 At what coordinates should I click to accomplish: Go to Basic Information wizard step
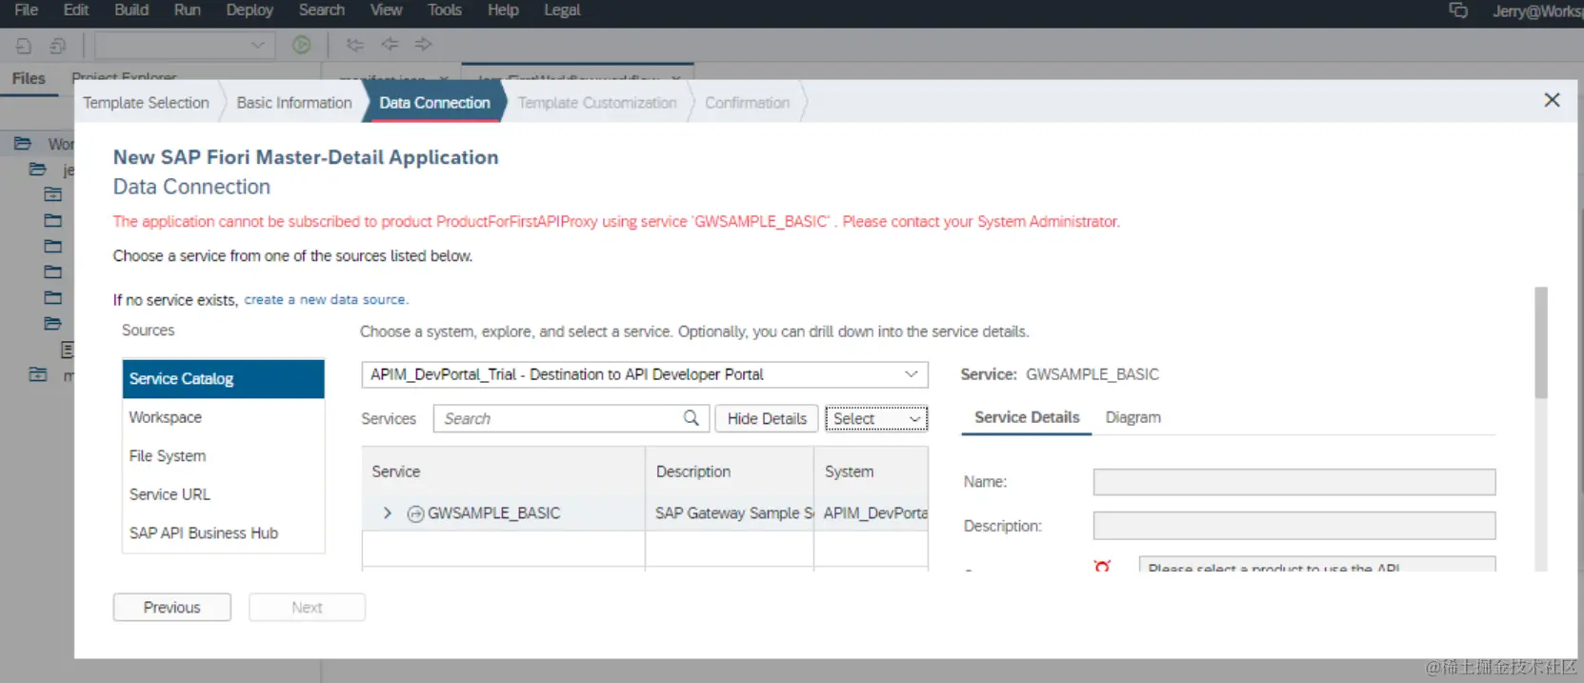coord(294,103)
